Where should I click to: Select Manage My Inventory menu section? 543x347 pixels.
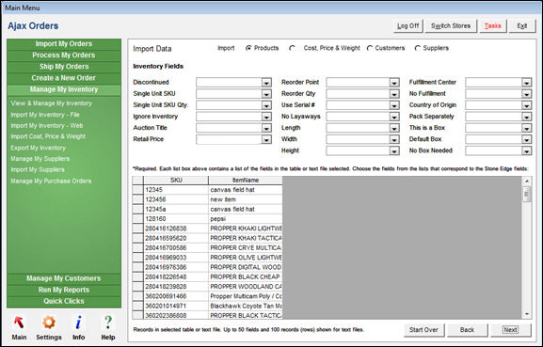coord(64,89)
